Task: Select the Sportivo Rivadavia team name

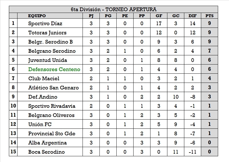Action: tap(52, 106)
